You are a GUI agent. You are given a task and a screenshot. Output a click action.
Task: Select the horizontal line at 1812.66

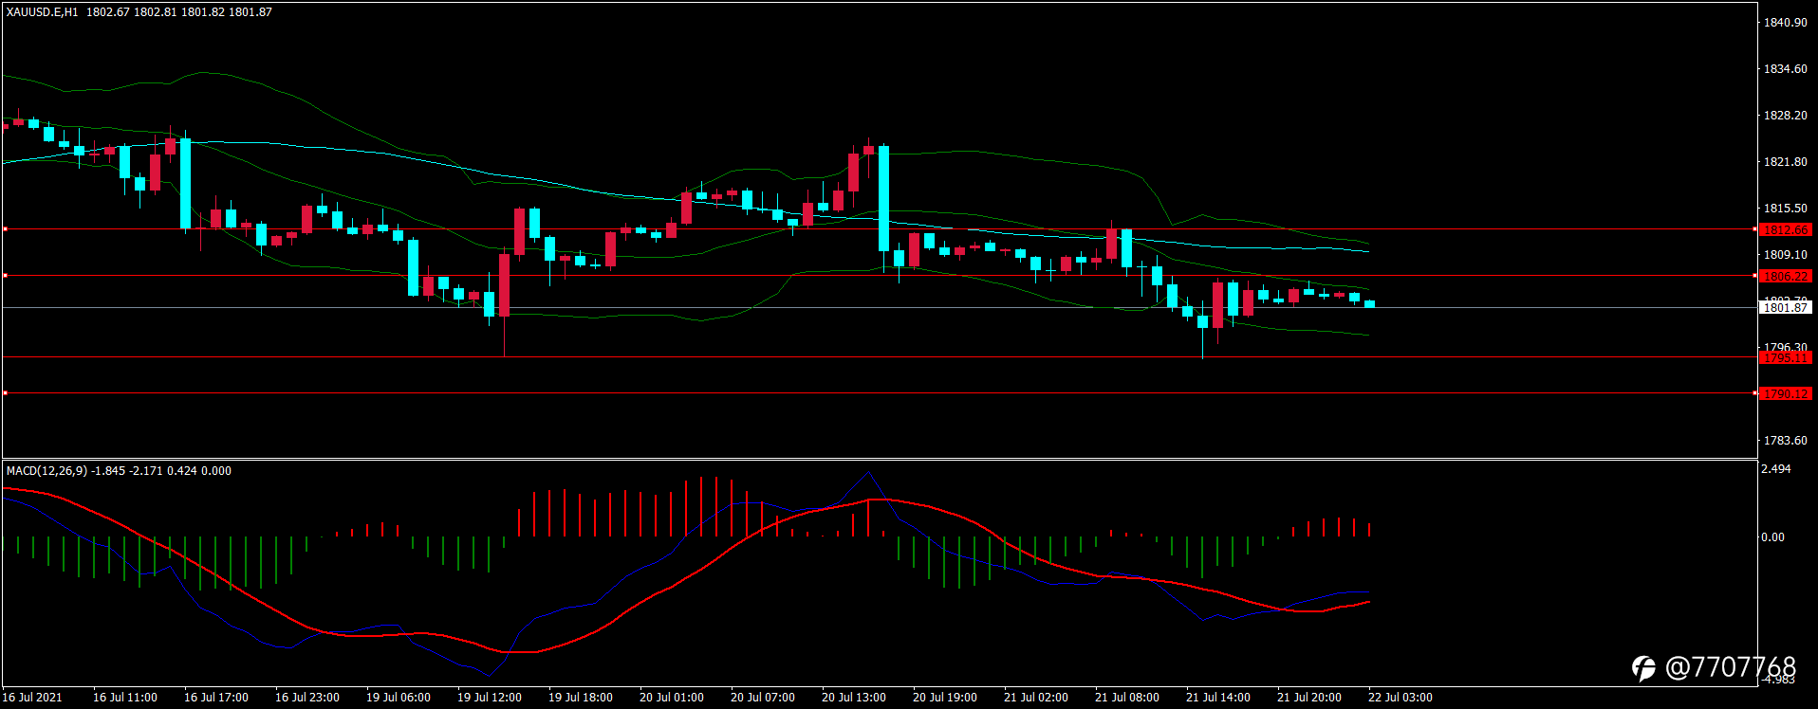click(x=880, y=228)
